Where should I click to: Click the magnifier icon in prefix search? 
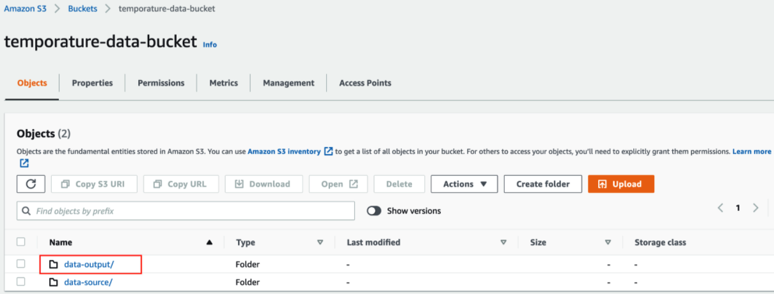click(27, 211)
